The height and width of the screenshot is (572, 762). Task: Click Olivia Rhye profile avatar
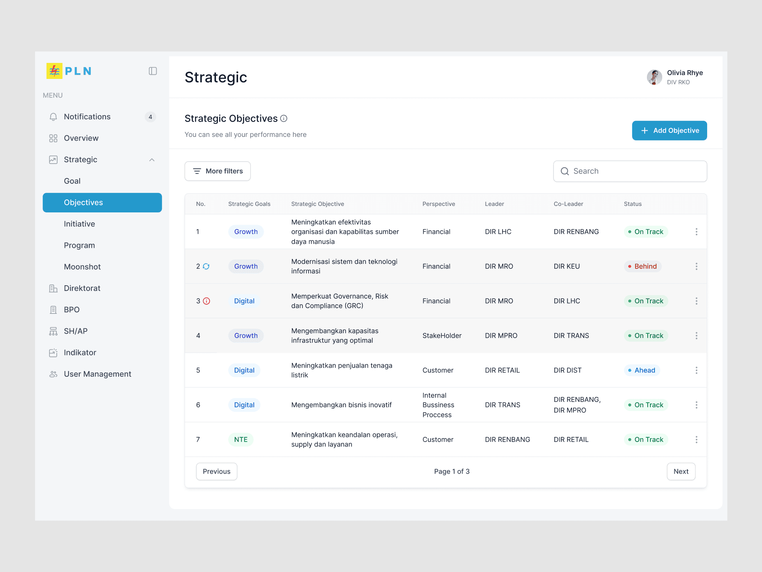pos(655,77)
